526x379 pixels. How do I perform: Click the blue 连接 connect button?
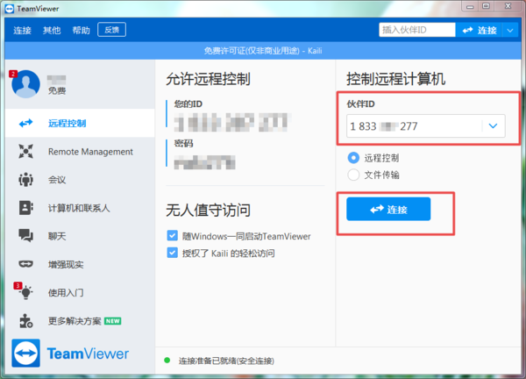click(x=388, y=209)
